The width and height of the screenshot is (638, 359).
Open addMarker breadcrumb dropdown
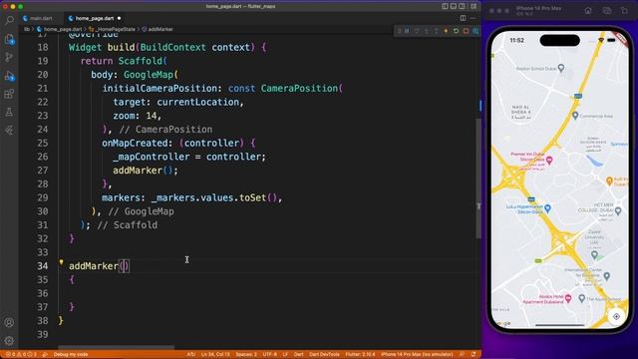pyautogui.click(x=158, y=29)
